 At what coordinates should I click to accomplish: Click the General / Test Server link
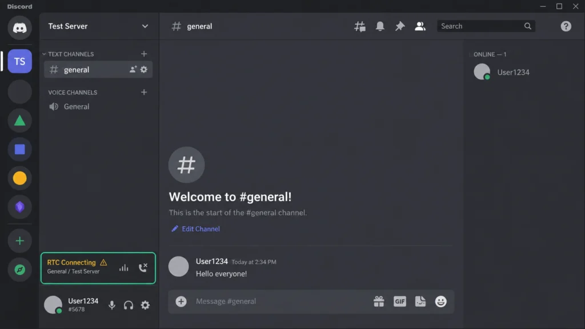(x=73, y=271)
